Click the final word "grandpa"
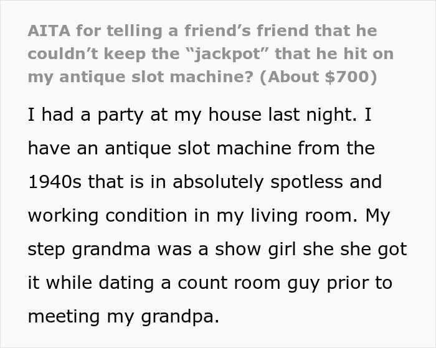Screen dimensions: 436x348 pyautogui.click(x=180, y=317)
